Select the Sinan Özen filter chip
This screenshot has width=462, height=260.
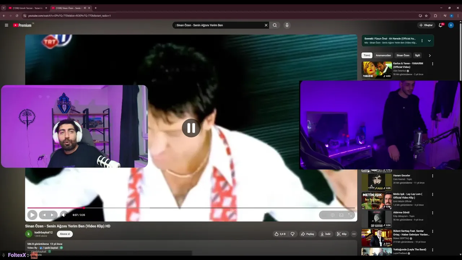pyautogui.click(x=403, y=55)
